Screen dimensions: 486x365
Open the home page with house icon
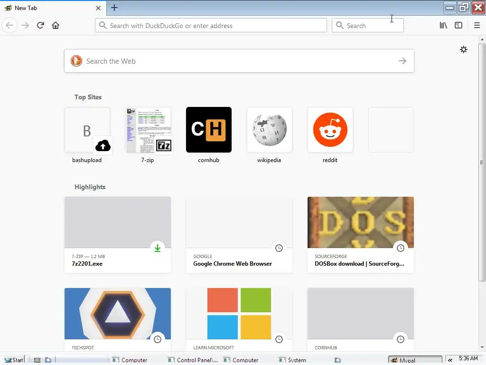tap(56, 25)
